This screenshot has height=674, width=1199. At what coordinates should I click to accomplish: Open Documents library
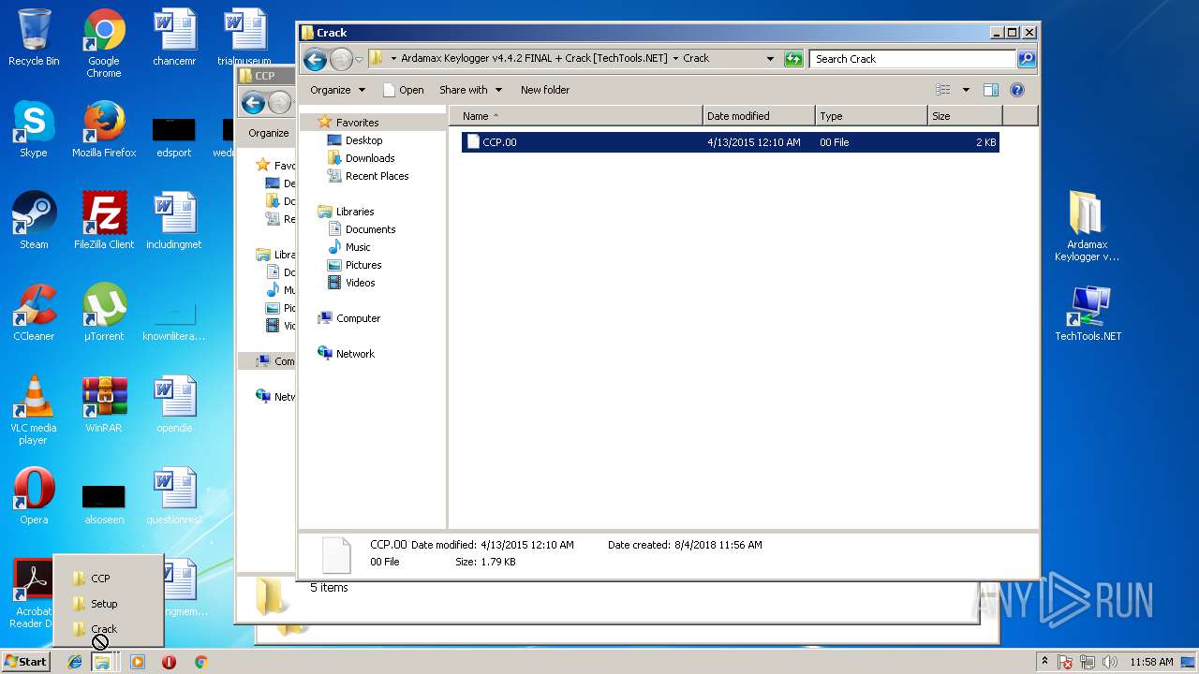click(x=370, y=229)
